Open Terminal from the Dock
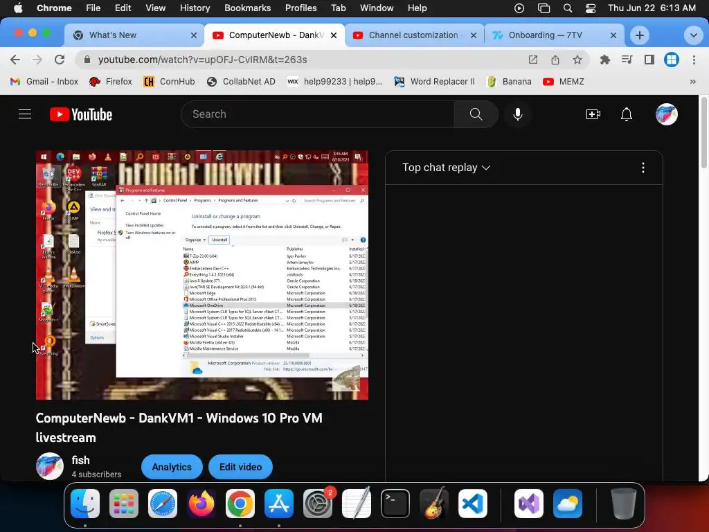Screen dimensions: 709x532 click(x=395, y=504)
